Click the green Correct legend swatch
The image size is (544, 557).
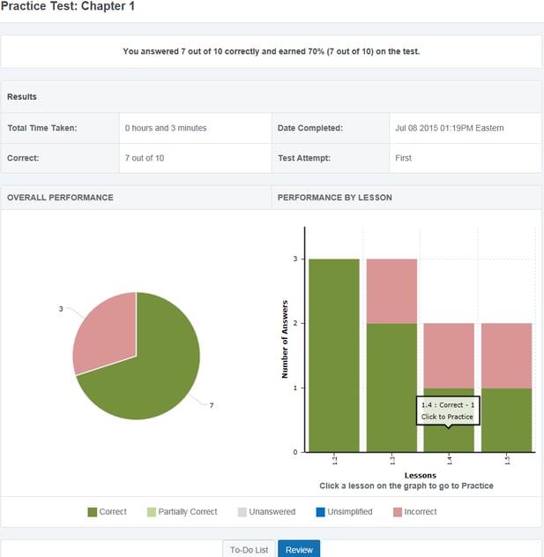click(92, 512)
